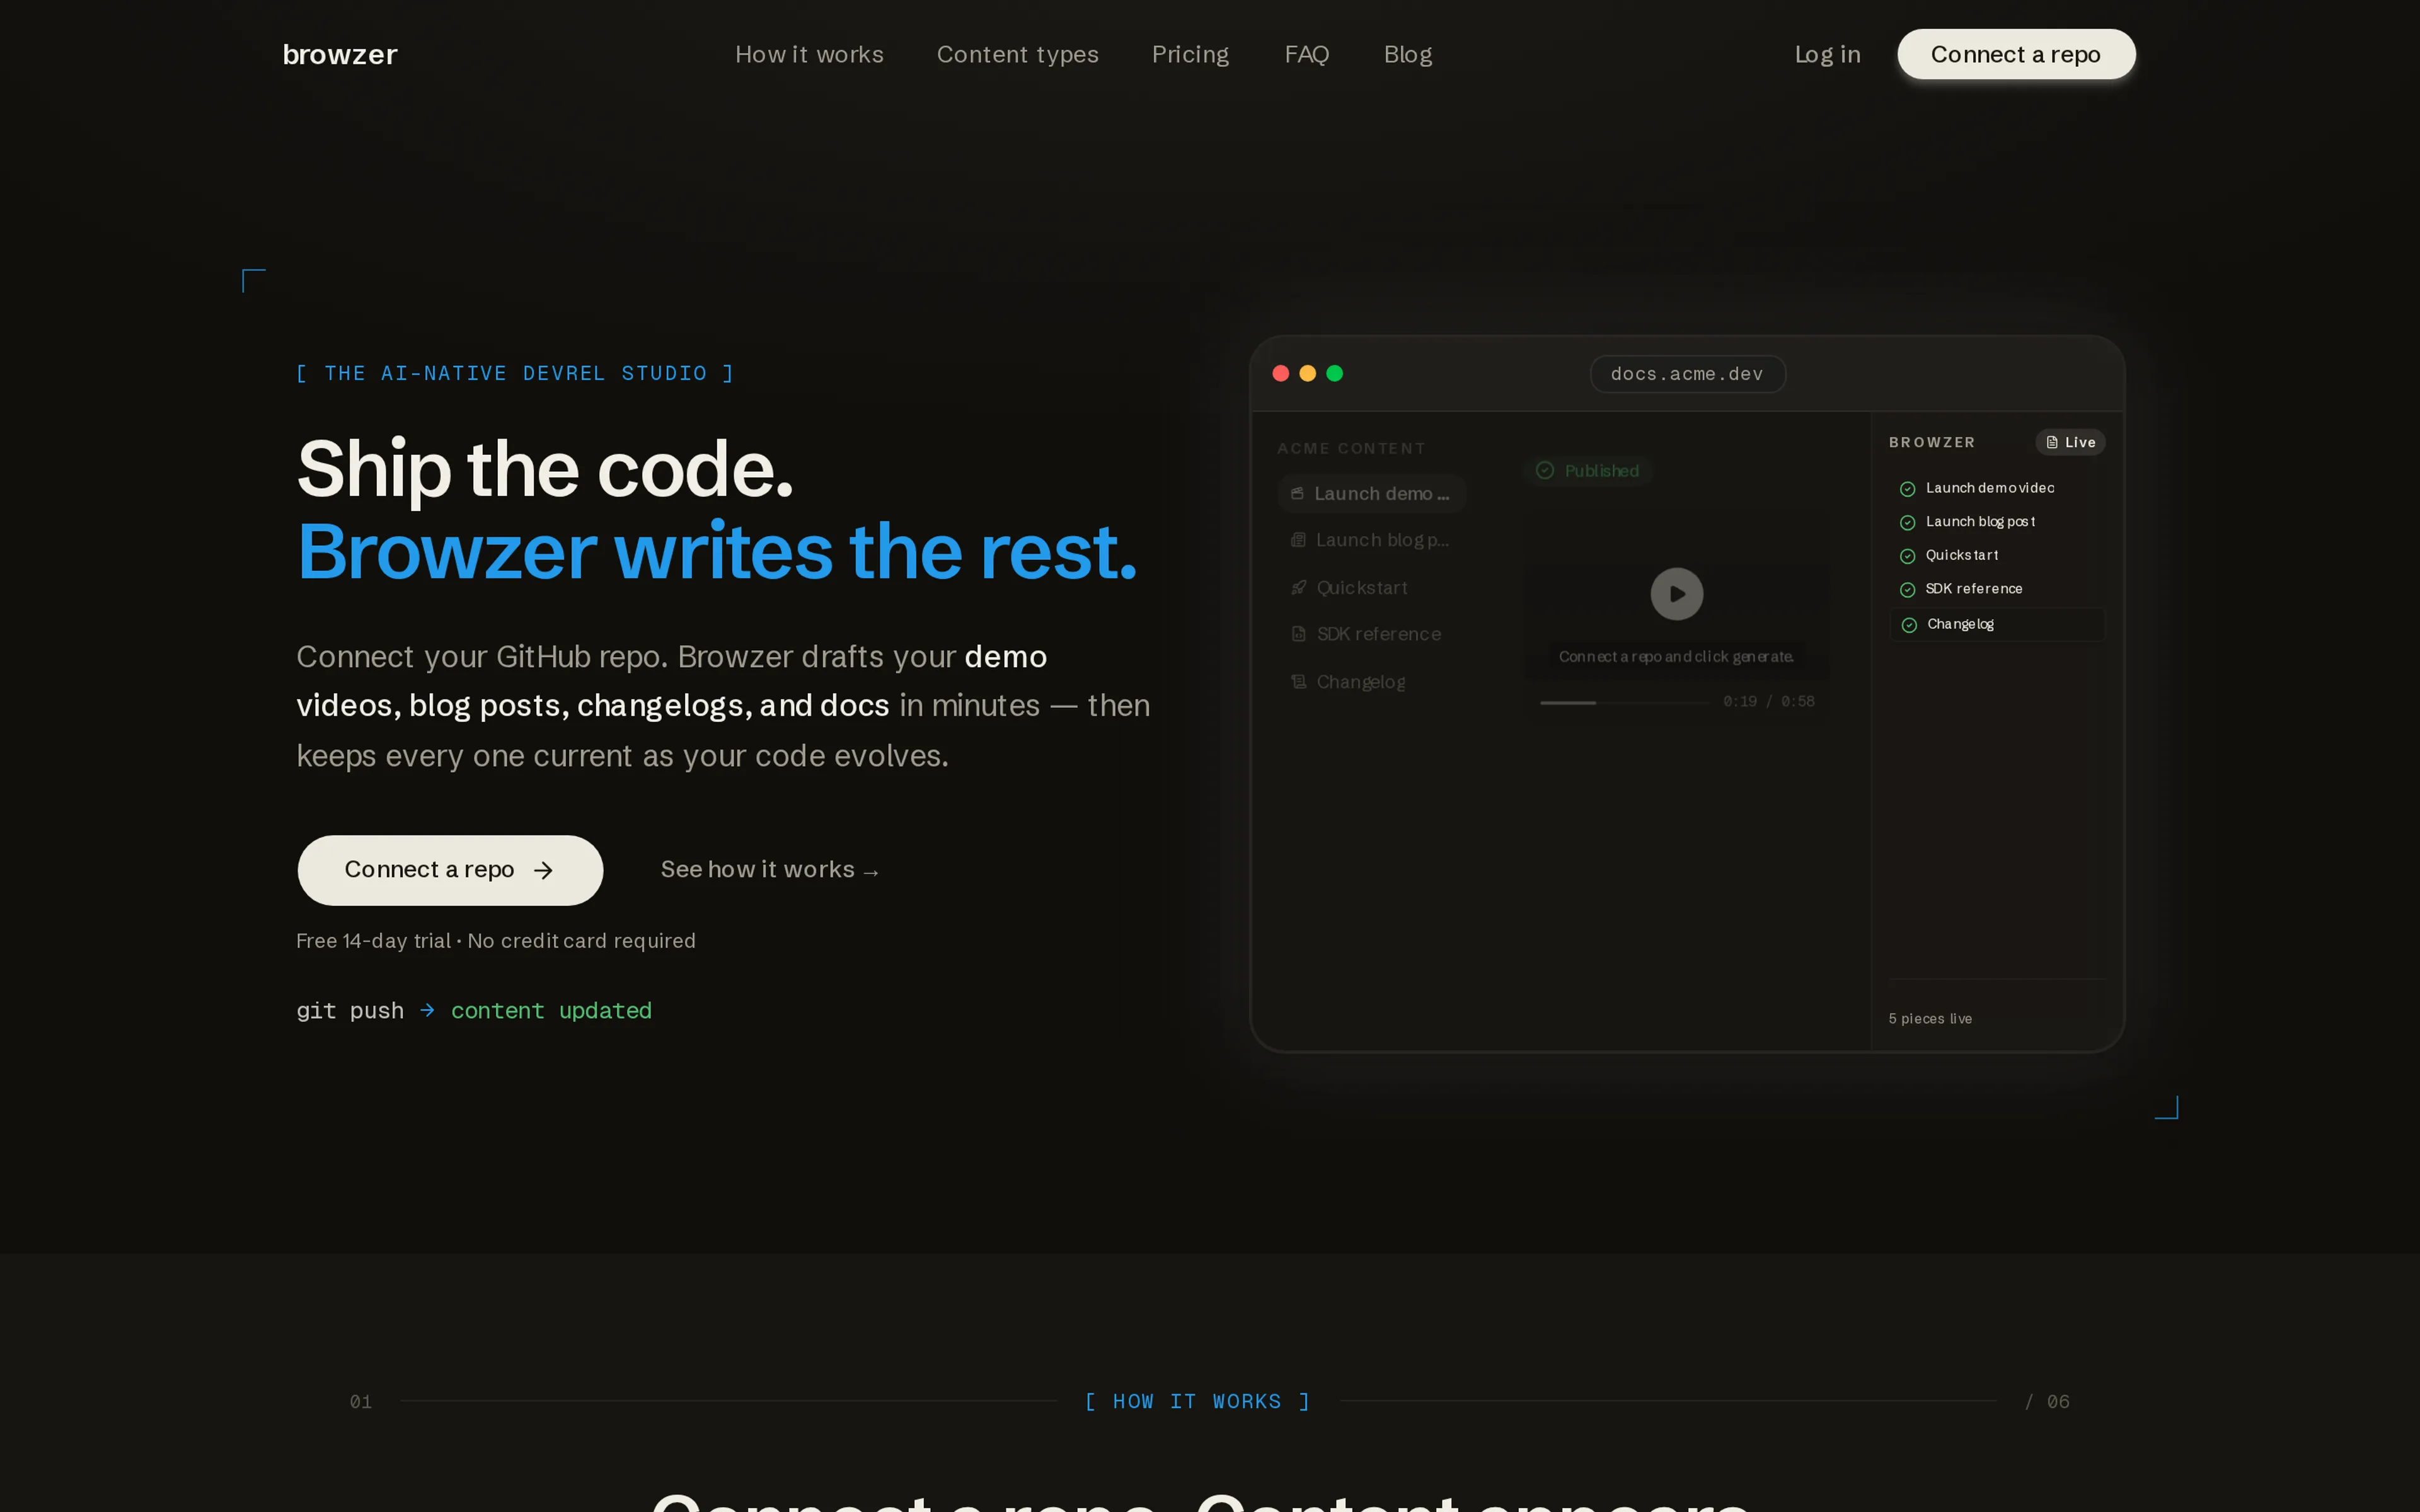The width and height of the screenshot is (2420, 1512).
Task: Open the FAQ nav link
Action: click(x=1306, y=54)
